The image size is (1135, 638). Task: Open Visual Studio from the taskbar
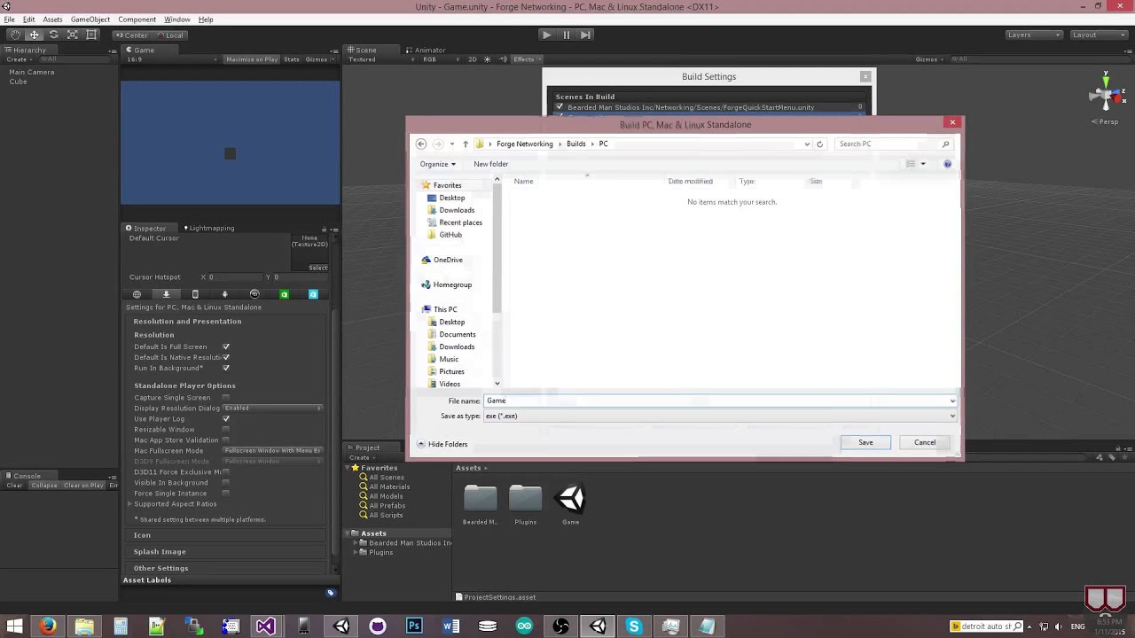click(265, 626)
